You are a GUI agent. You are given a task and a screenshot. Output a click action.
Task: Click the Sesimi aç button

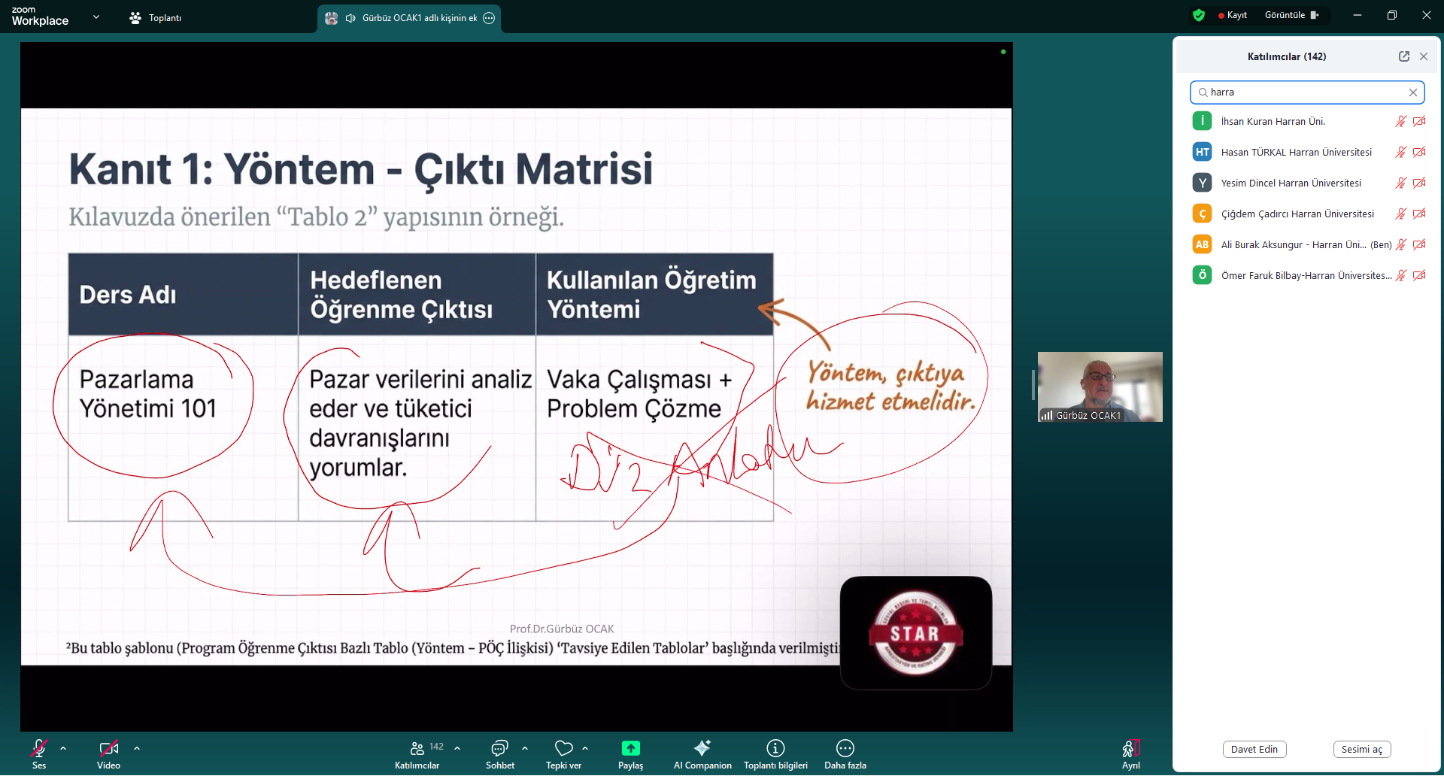tap(1361, 750)
